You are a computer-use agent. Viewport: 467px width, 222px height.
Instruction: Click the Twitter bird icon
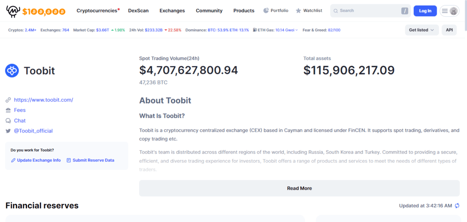8,131
